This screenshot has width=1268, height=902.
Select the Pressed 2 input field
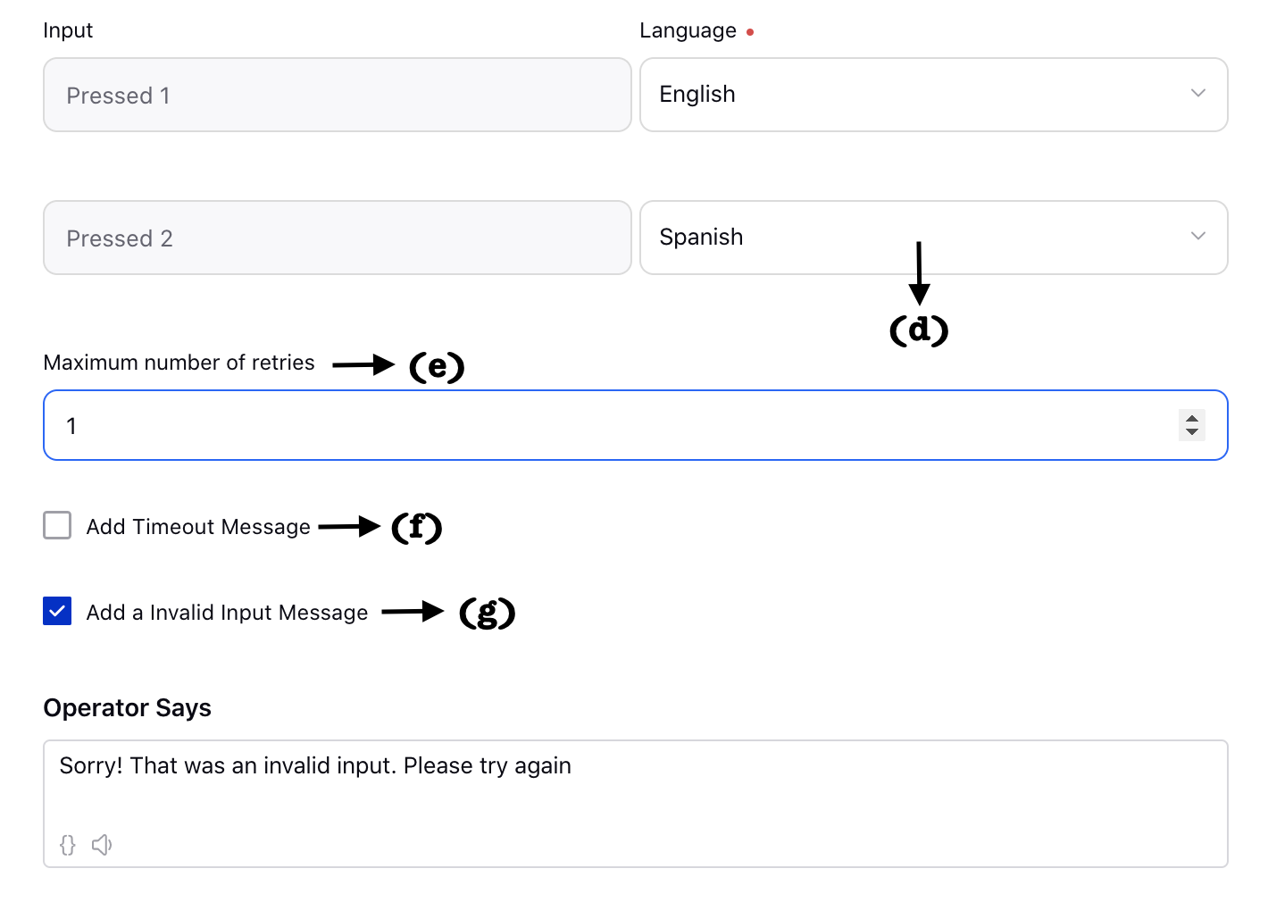coord(338,238)
